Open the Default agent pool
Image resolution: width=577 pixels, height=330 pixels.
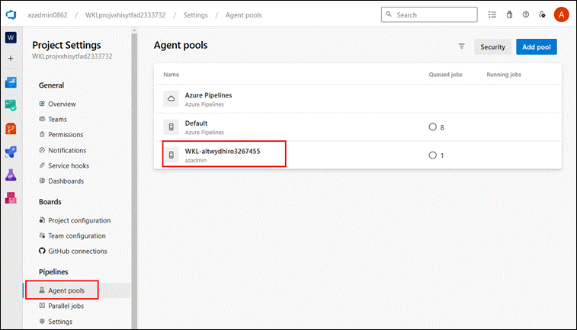coord(357,127)
